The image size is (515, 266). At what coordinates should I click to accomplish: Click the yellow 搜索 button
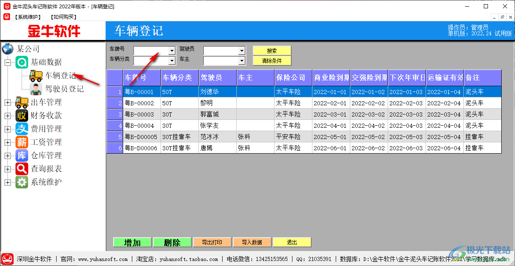272,51
